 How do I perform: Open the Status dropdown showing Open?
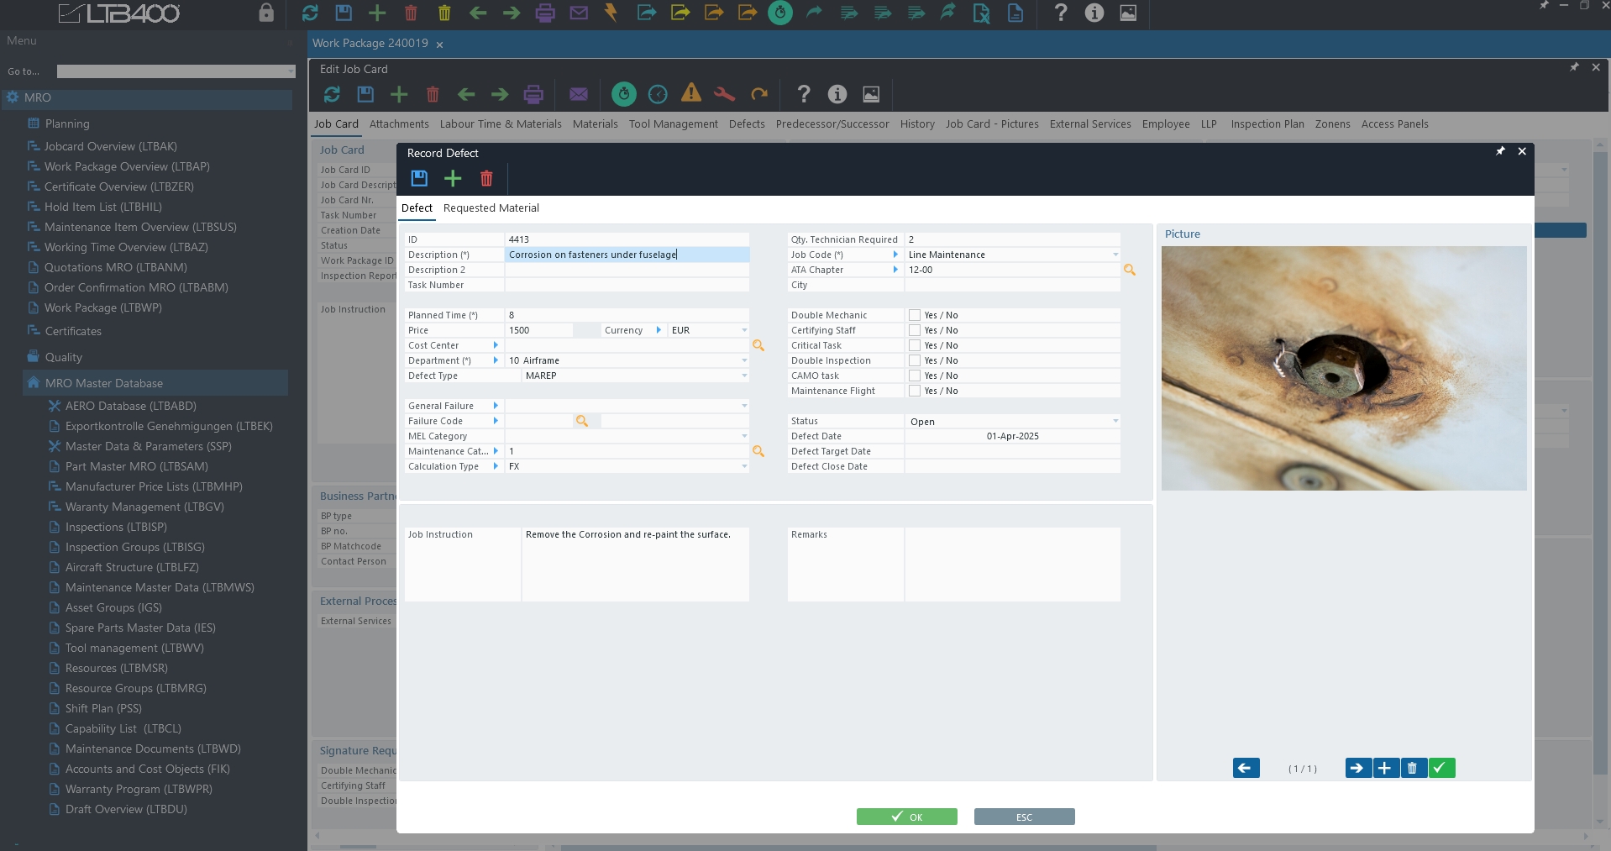tap(1115, 421)
